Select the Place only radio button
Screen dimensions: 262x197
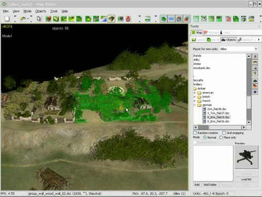coord(221,137)
